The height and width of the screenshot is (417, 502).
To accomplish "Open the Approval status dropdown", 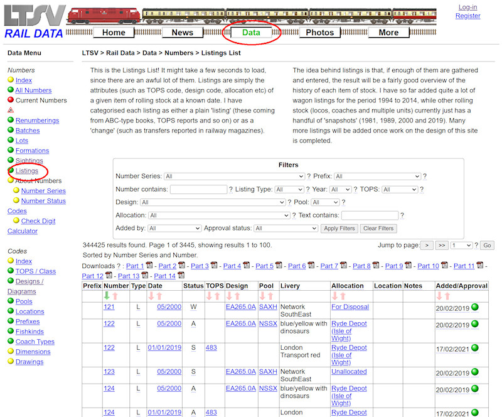I will 286,229.
